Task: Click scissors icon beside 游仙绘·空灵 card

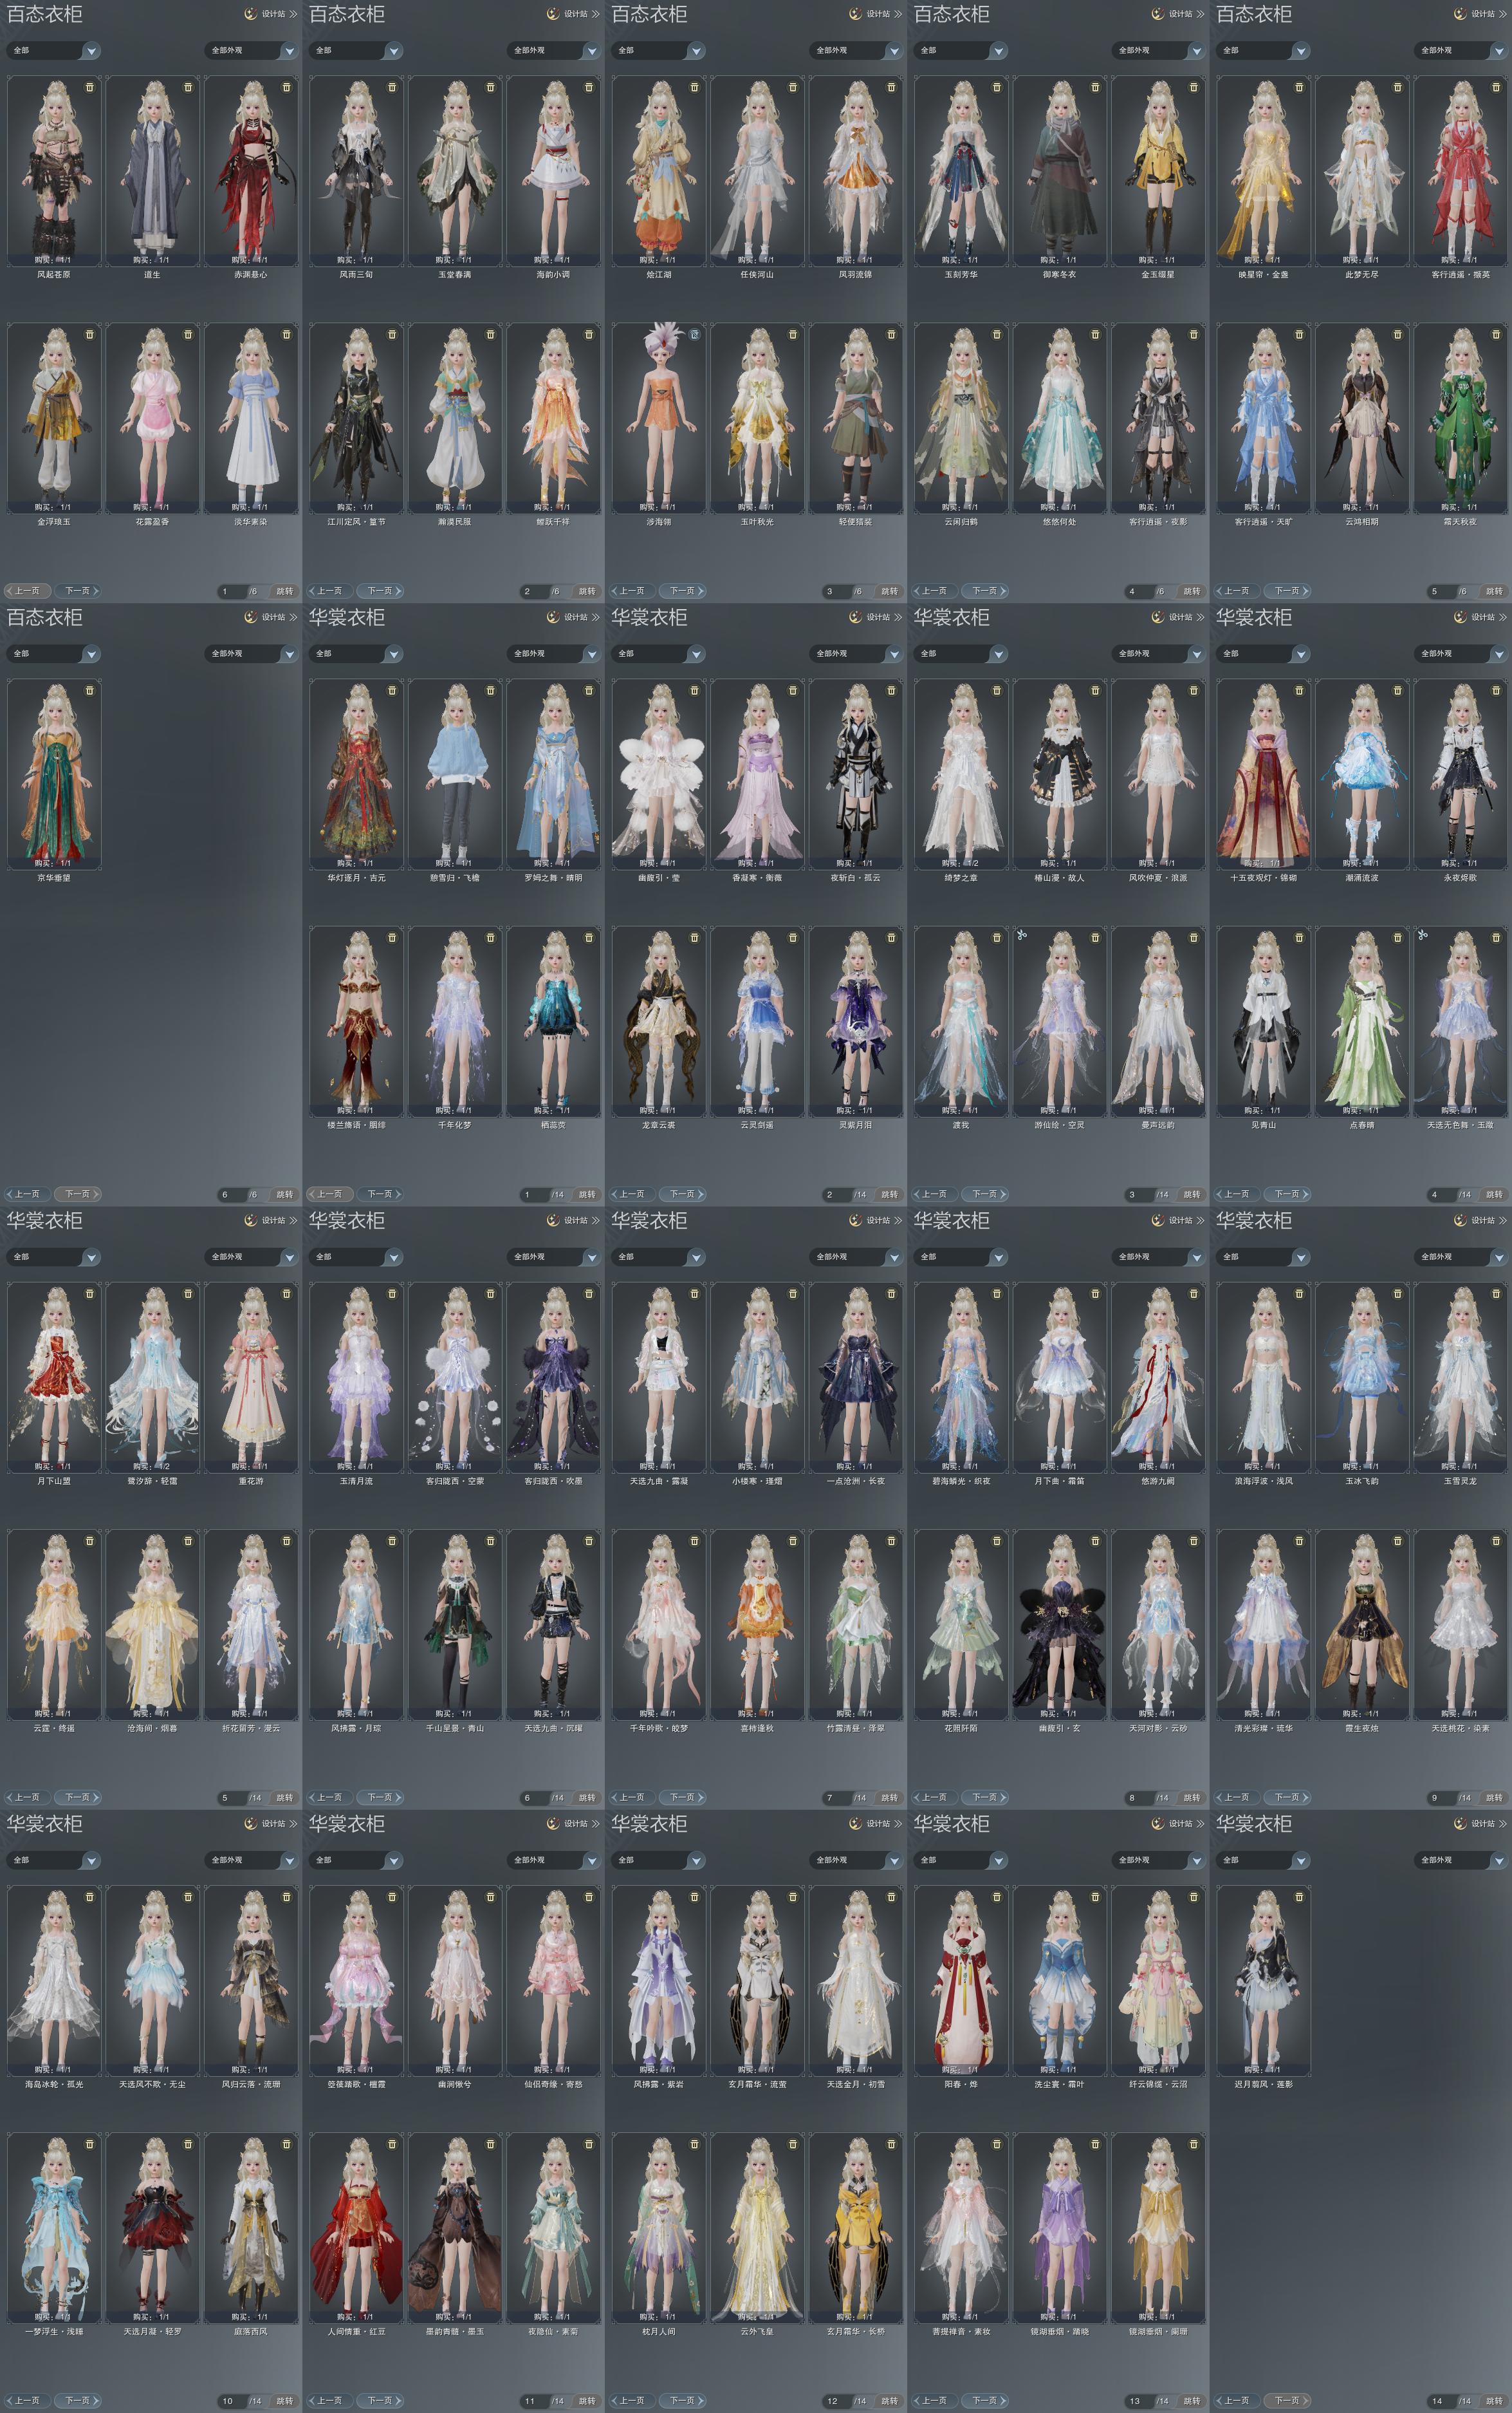Action: (1021, 935)
